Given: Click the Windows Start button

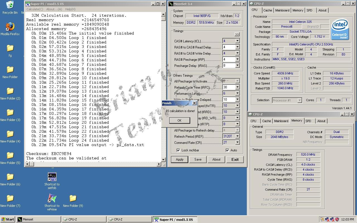Looking at the screenshot, I should [x=8, y=219].
